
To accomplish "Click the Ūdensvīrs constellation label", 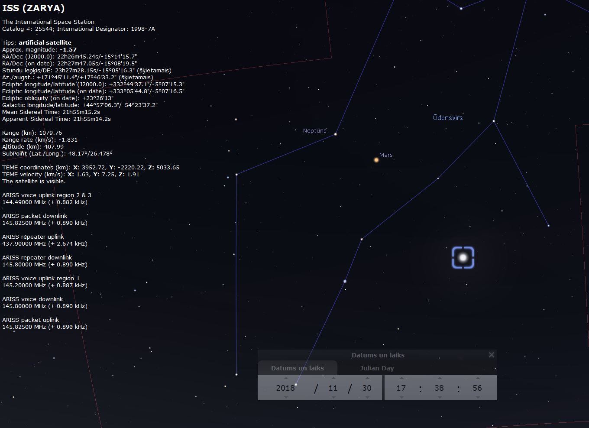I will coord(448,117).
